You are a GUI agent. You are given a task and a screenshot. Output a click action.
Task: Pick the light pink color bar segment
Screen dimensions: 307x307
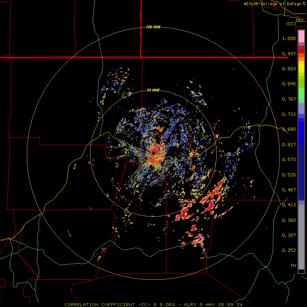(301, 36)
